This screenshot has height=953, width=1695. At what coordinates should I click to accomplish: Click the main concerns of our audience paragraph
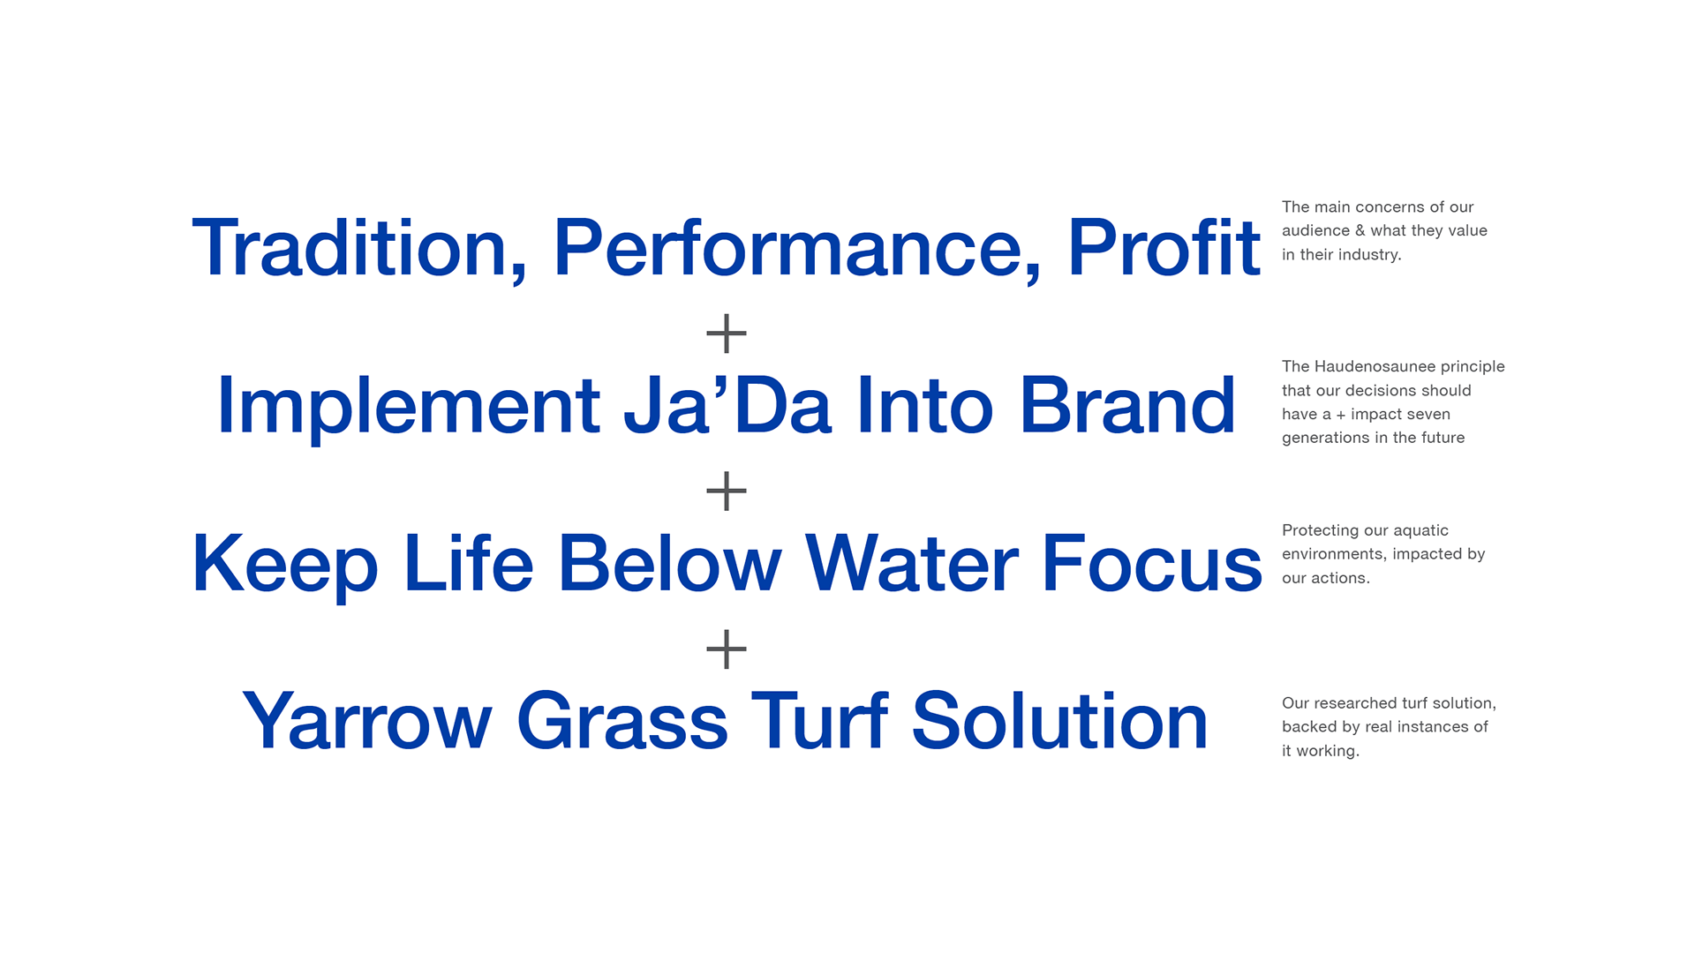tap(1384, 230)
